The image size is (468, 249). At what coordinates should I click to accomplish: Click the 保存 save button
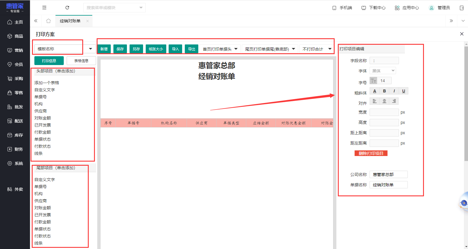click(120, 49)
